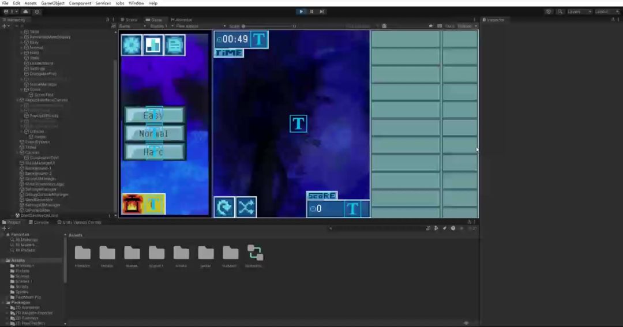
Task: Click the search icon in top toolbar
Action: tap(560, 12)
